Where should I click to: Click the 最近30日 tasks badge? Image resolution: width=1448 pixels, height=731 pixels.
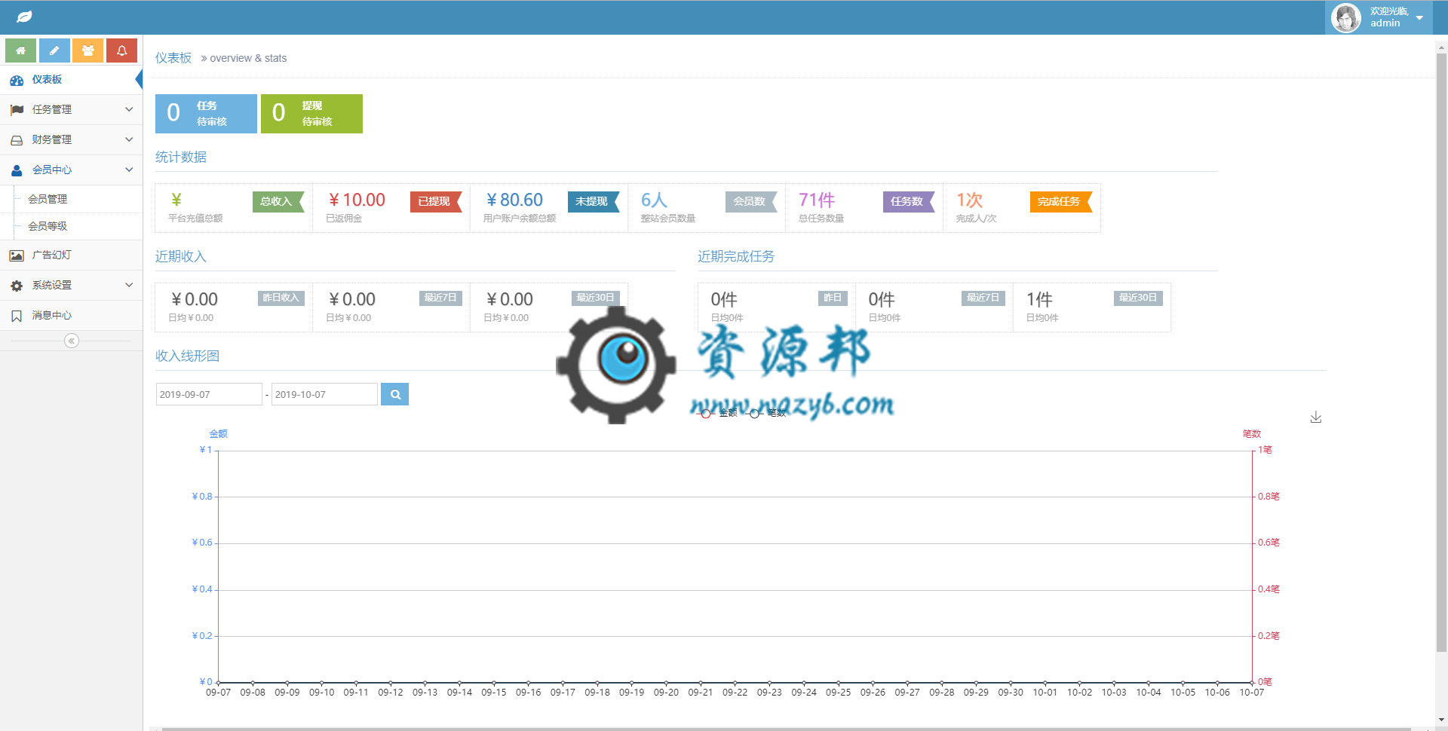coord(1138,298)
